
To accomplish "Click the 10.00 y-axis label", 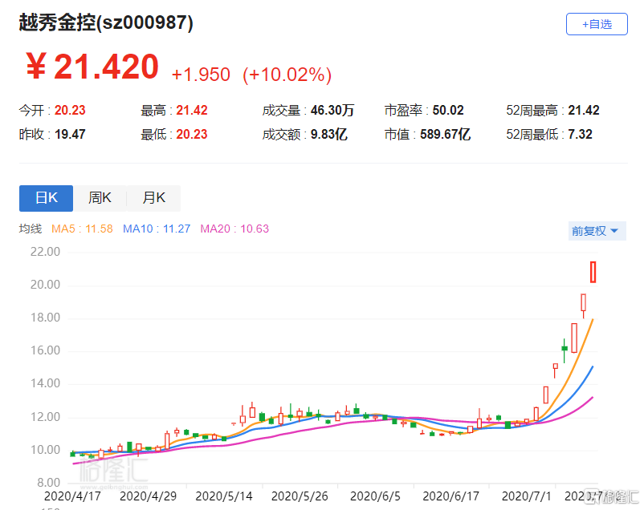I will [45, 450].
